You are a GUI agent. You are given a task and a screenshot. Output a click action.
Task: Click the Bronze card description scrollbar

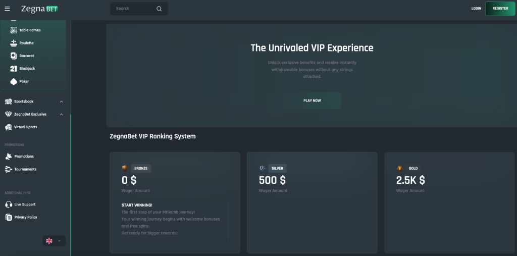pyautogui.click(x=228, y=222)
